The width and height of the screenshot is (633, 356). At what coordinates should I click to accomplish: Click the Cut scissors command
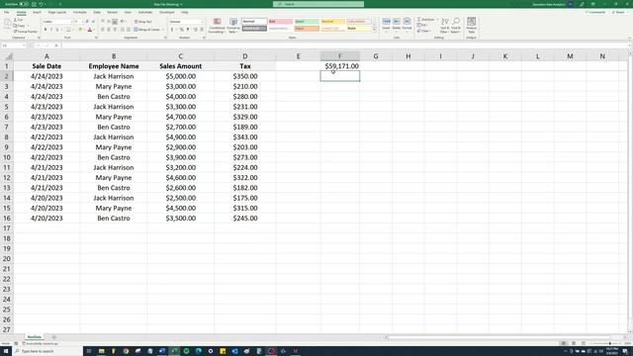click(x=18, y=20)
